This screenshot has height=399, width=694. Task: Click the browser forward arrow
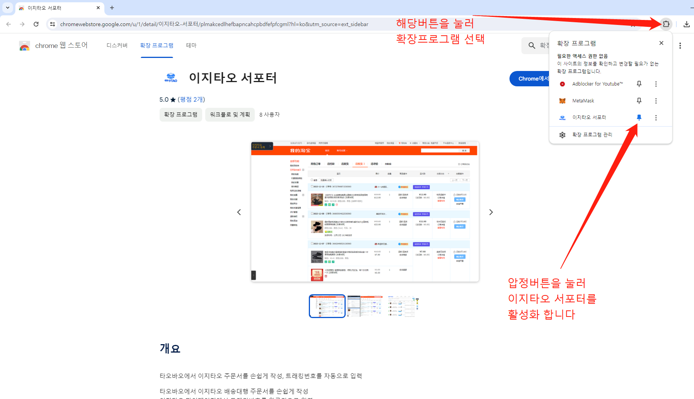click(x=22, y=24)
